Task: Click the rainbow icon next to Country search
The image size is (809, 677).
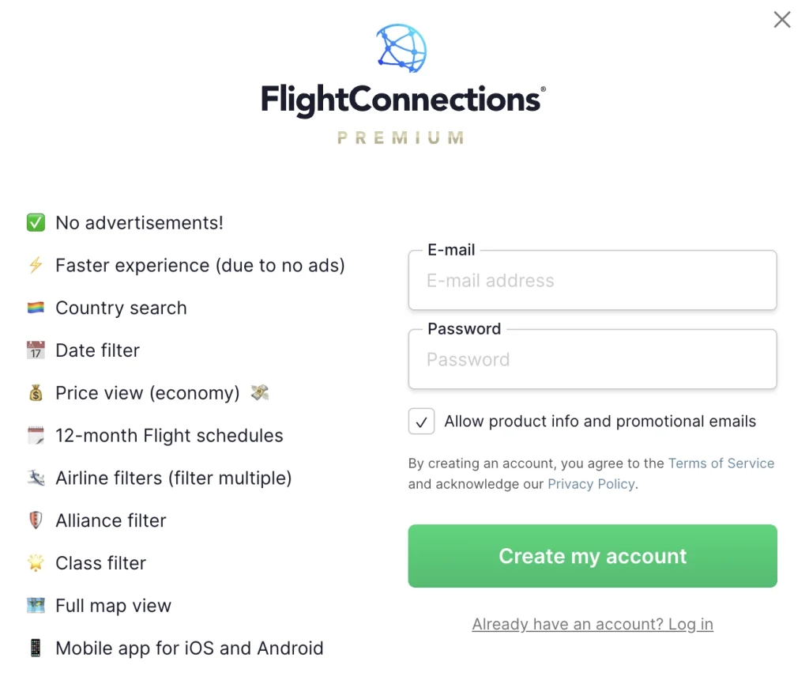Action: 36,308
